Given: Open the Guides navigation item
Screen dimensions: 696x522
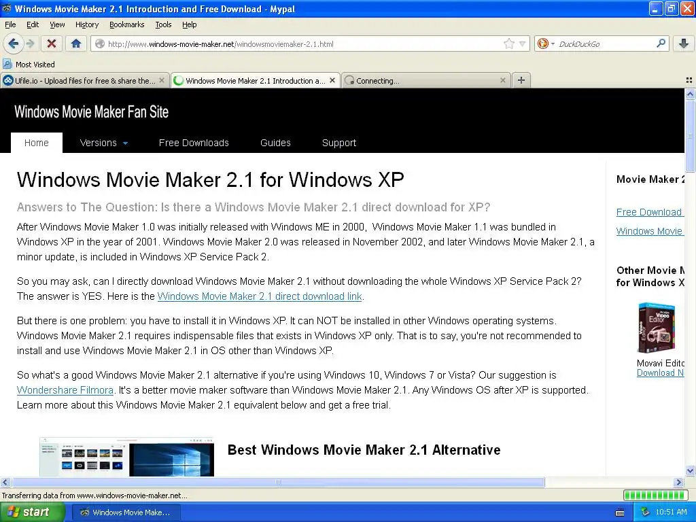Looking at the screenshot, I should (275, 143).
